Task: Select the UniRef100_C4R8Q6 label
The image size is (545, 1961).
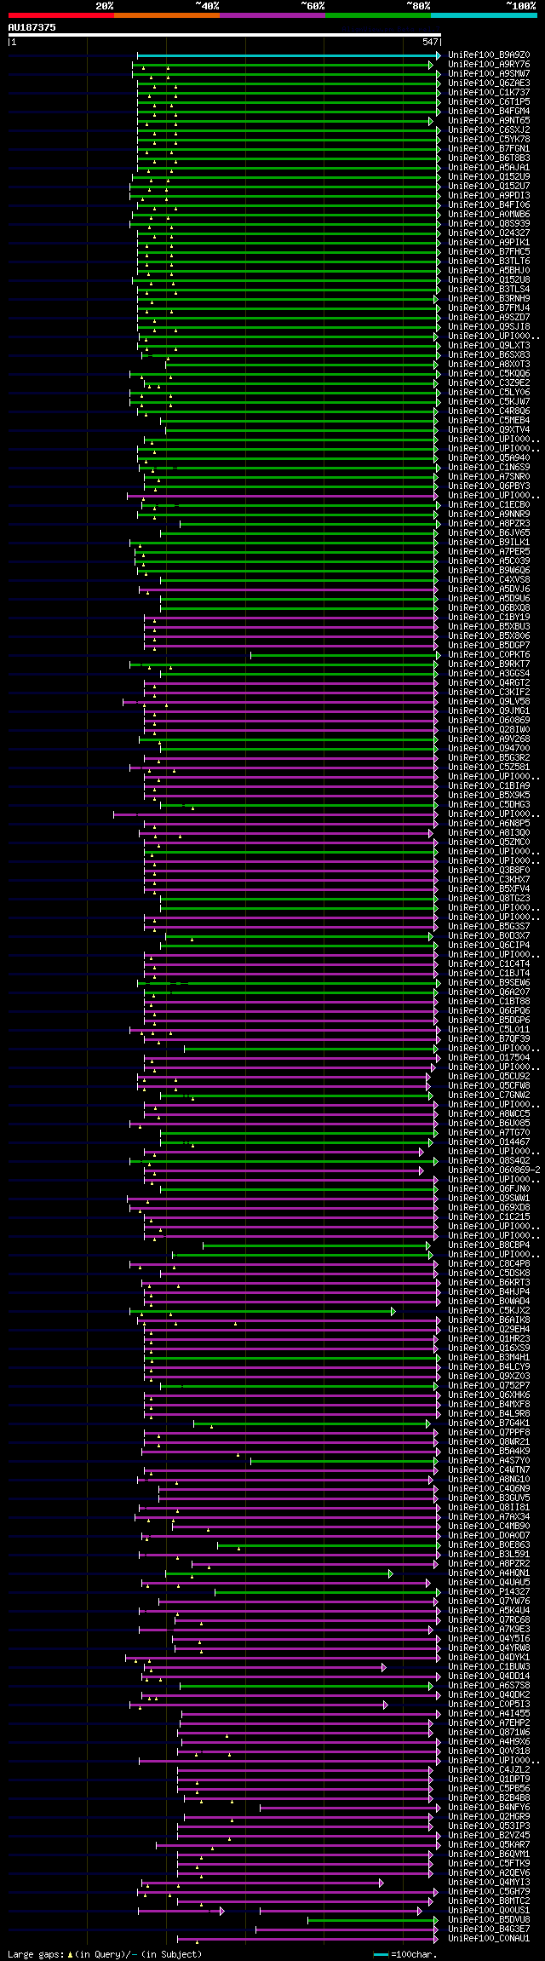Action: 489,411
